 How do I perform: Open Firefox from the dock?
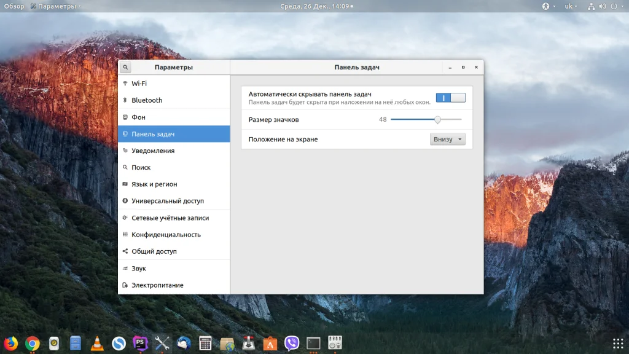point(10,343)
